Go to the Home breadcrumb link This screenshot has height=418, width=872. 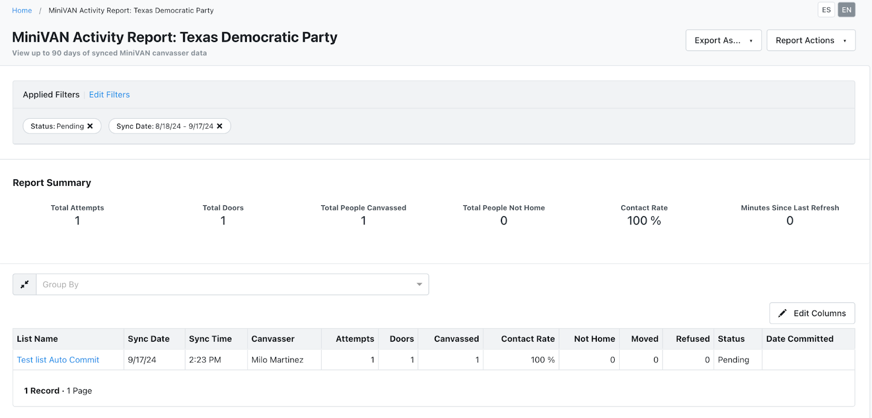tap(22, 10)
